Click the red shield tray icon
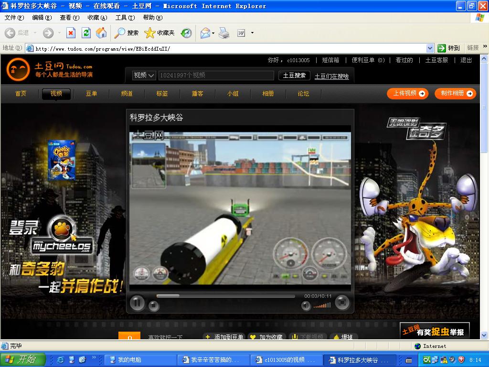This screenshot has height=367, width=489. [x=462, y=360]
